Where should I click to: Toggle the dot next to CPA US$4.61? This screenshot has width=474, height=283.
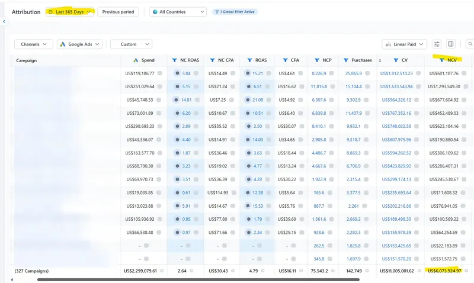(x=300, y=73)
